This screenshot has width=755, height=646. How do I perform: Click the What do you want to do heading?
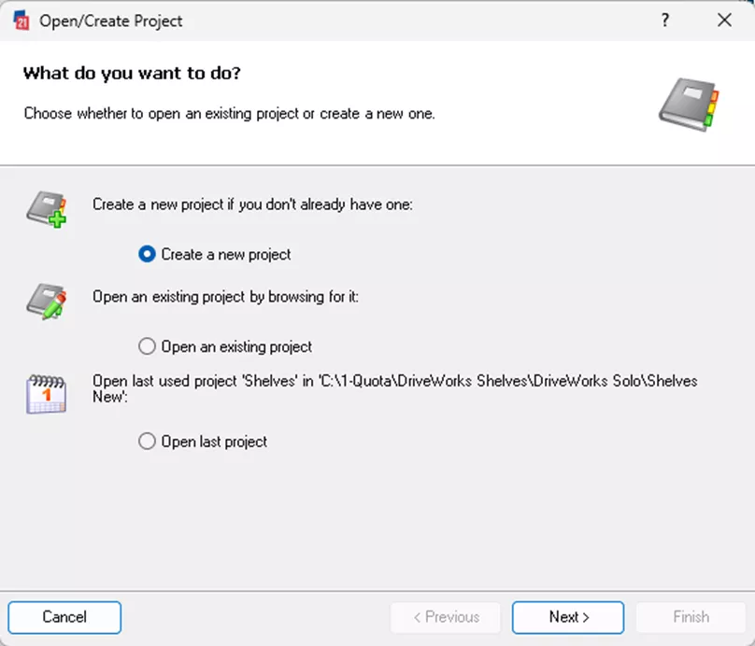tap(132, 73)
